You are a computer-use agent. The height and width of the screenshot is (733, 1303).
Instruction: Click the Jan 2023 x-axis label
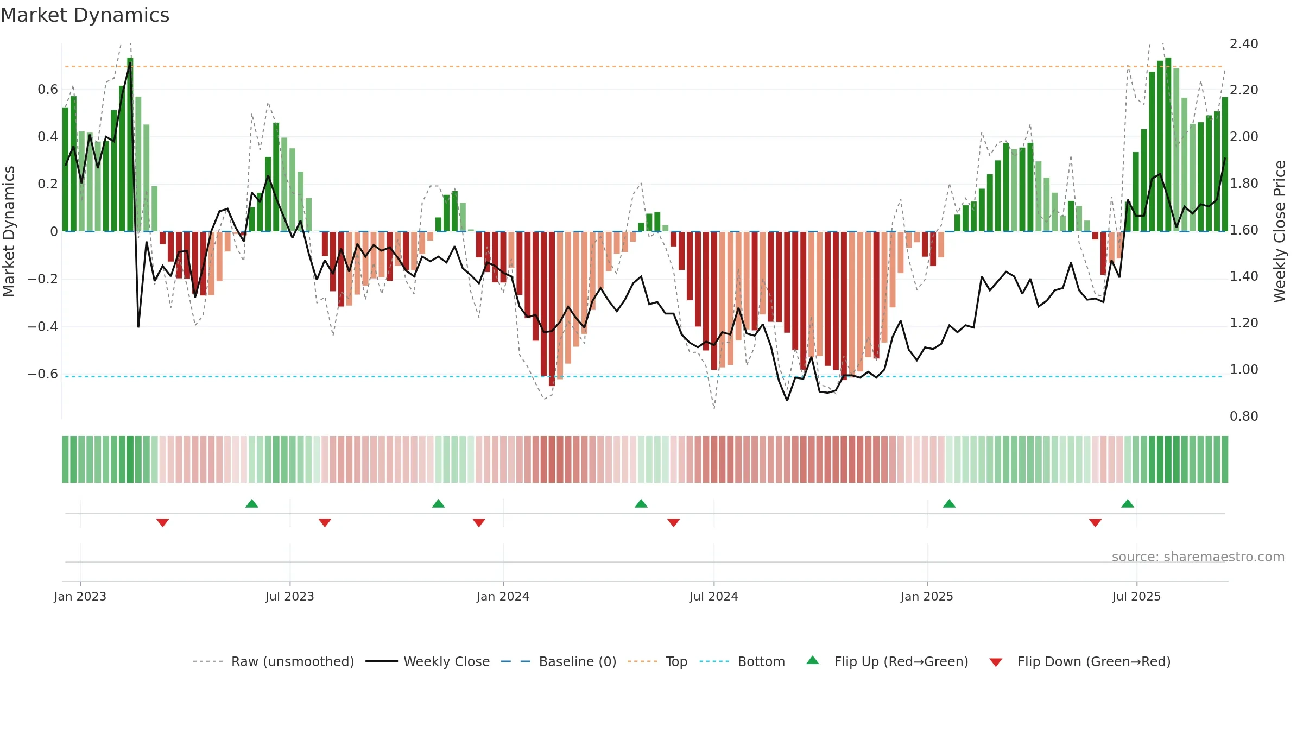(80, 596)
